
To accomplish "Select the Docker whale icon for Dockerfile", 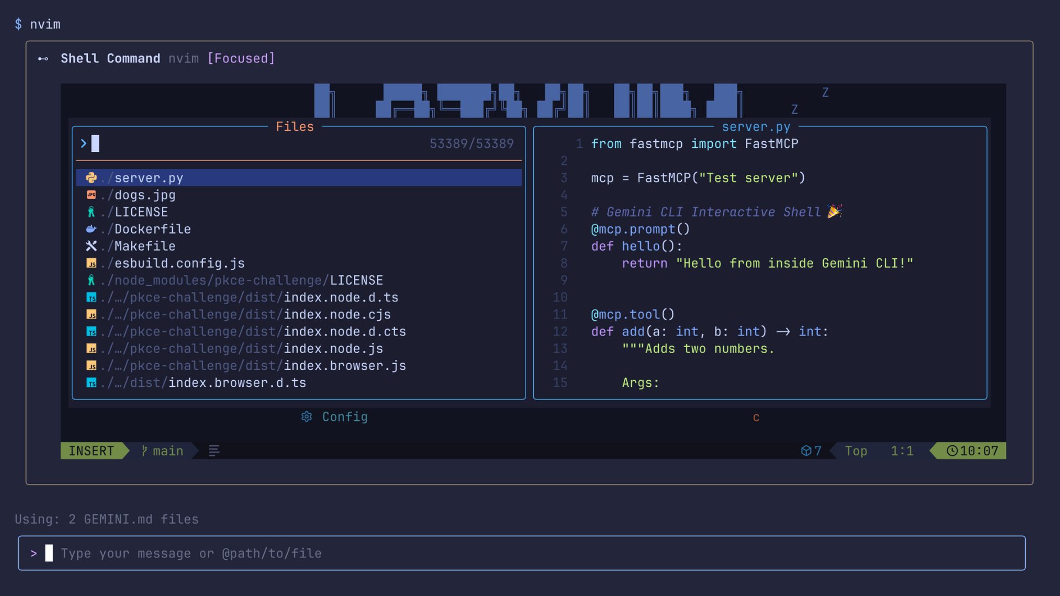I will (92, 229).
